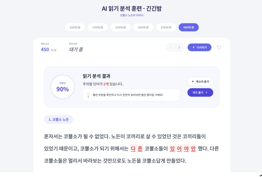Go to previous passage with left chevron
Image resolution: width=262 pixels, height=177 pixels.
pyautogui.click(x=171, y=47)
